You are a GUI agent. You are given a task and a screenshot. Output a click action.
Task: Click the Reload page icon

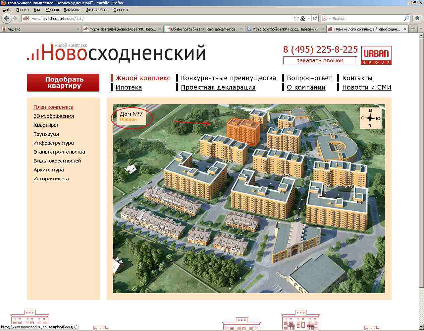coord(315,19)
